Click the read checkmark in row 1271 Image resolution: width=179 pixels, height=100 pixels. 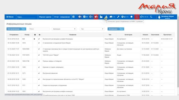click(x=39, y=73)
